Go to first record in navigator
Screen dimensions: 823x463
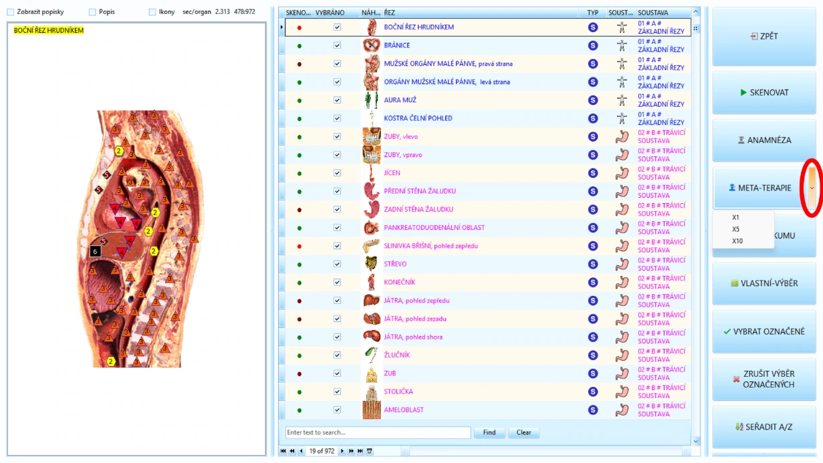[x=283, y=452]
